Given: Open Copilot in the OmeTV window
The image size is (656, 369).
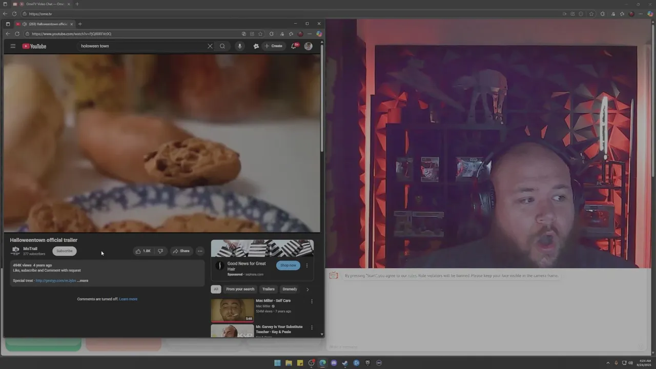Looking at the screenshot, I should 650,14.
